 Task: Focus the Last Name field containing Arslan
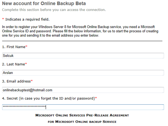(83, 73)
